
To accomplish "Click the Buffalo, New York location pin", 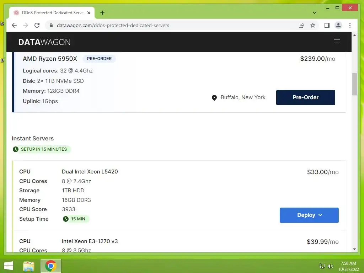I will 214,98.
